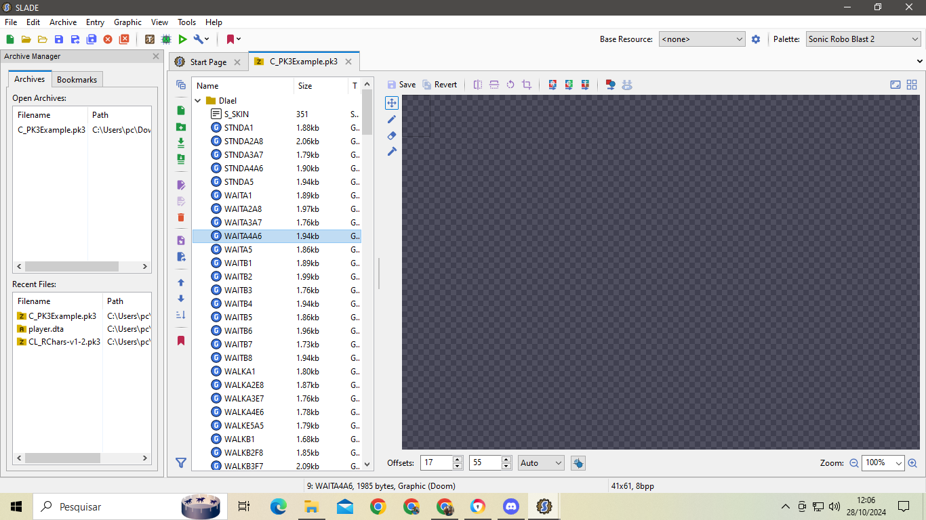The image size is (926, 520).
Task: Open Discord from the Windows taskbar
Action: pos(511,506)
